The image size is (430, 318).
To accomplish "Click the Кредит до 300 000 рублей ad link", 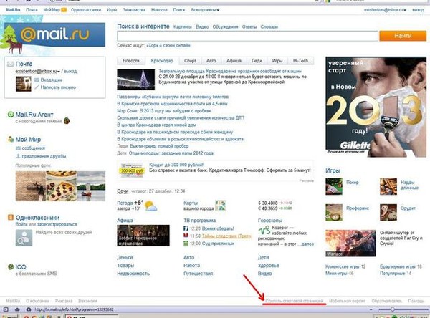I will 176,165.
